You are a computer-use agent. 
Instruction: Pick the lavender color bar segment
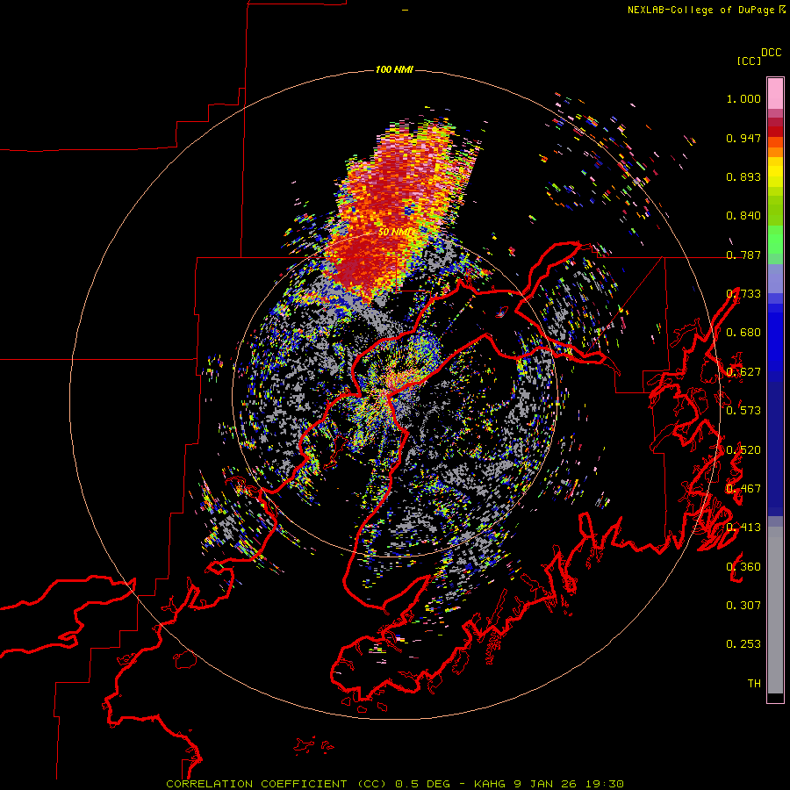(x=775, y=277)
